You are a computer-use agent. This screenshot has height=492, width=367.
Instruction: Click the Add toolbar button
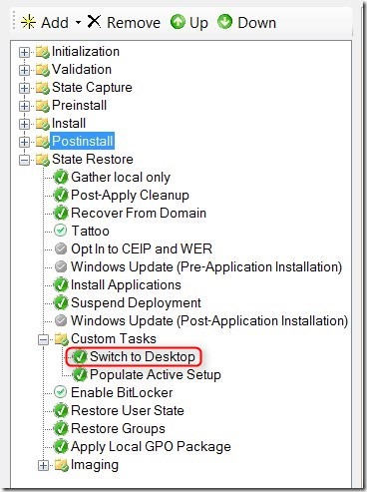pyautogui.click(x=45, y=23)
